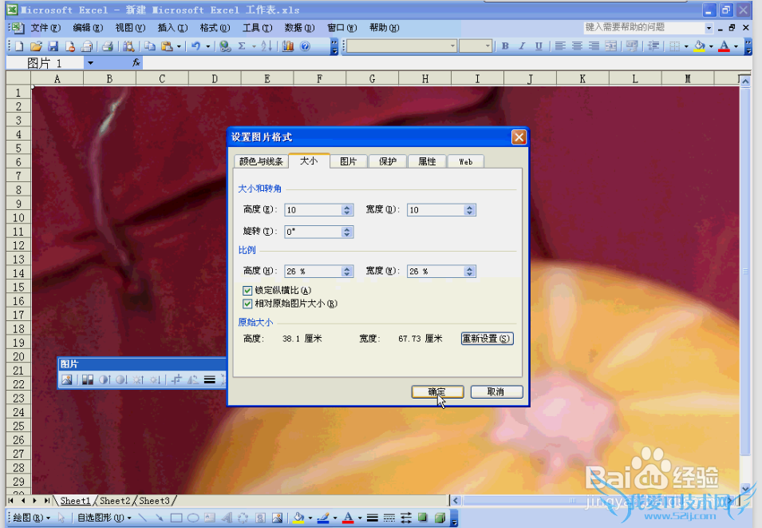Draw an oval from drawing toolbar
Image resolution: width=762 pixels, height=528 pixels.
tap(193, 518)
